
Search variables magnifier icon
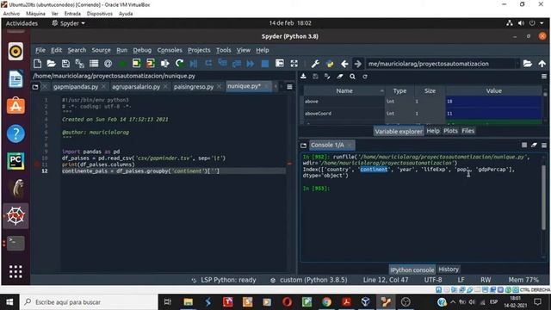pos(352,77)
